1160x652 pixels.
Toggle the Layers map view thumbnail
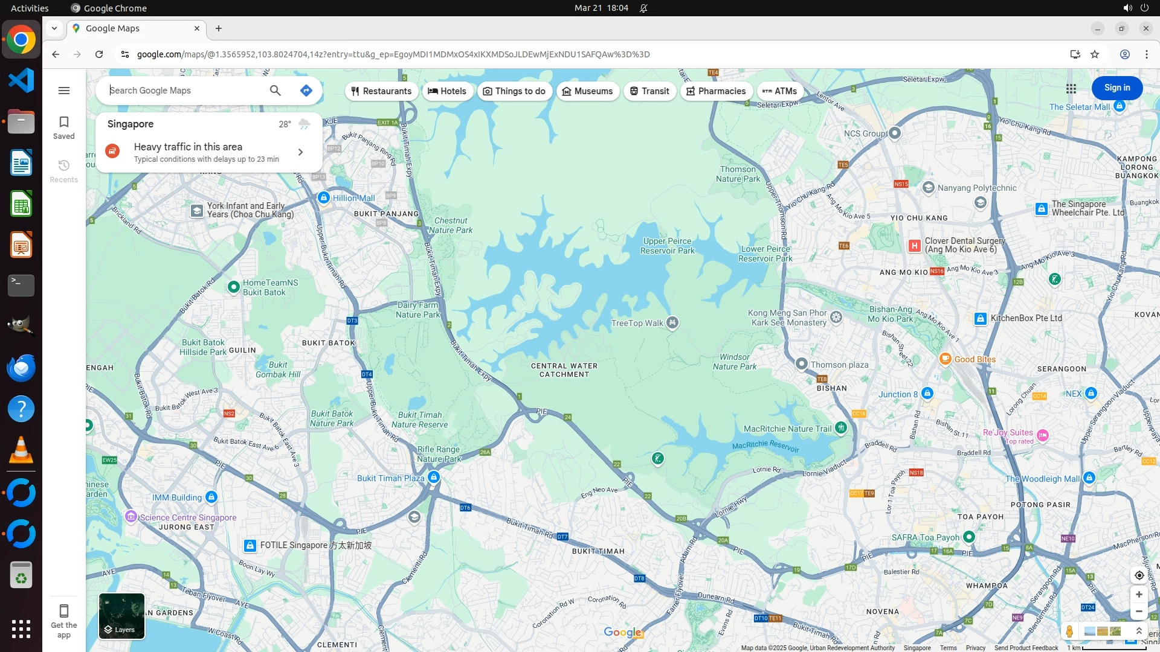point(121,616)
